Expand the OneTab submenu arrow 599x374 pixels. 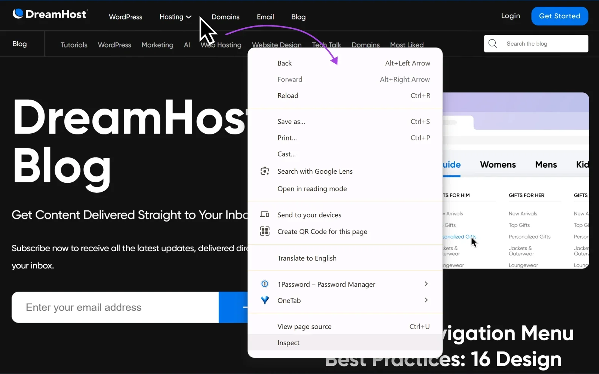(x=426, y=300)
